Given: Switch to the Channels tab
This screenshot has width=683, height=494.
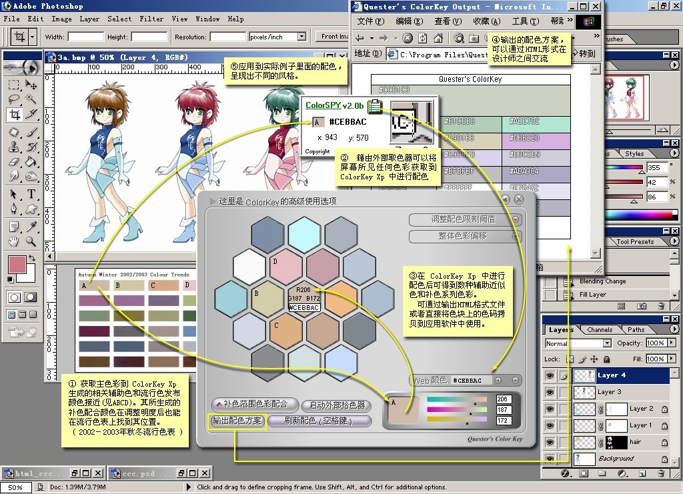Looking at the screenshot, I should (x=600, y=330).
